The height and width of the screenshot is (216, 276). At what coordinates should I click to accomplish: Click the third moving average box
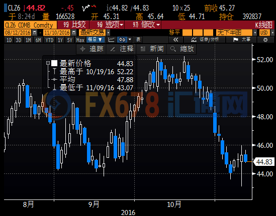coord(208,33)
